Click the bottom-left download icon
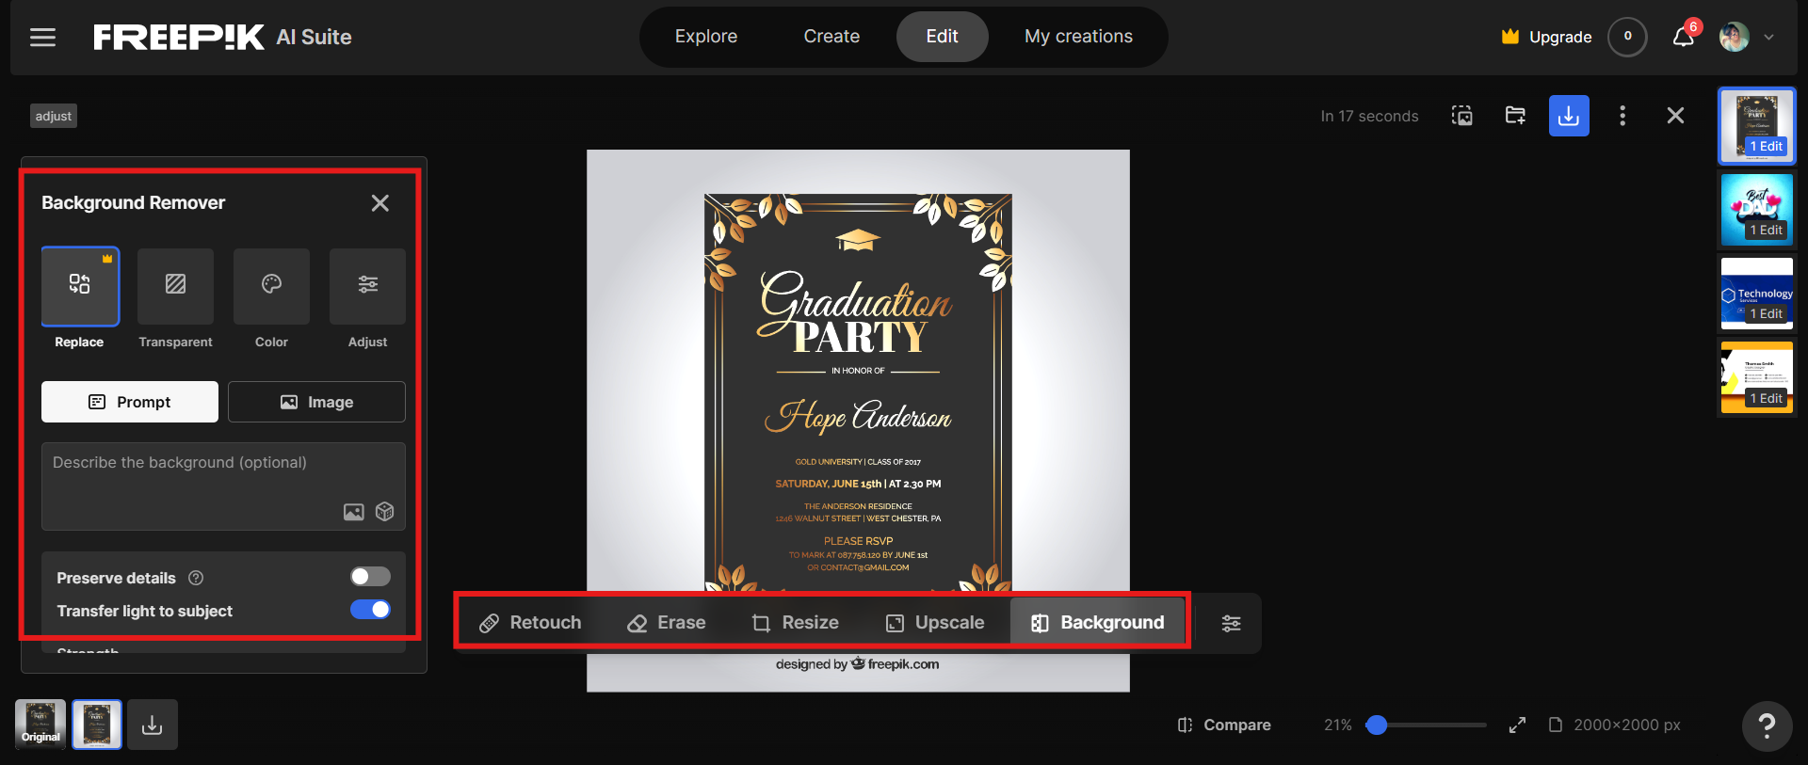1808x765 pixels. [153, 725]
